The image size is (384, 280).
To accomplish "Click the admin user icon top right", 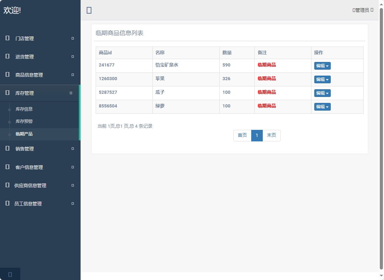I will [354, 10].
